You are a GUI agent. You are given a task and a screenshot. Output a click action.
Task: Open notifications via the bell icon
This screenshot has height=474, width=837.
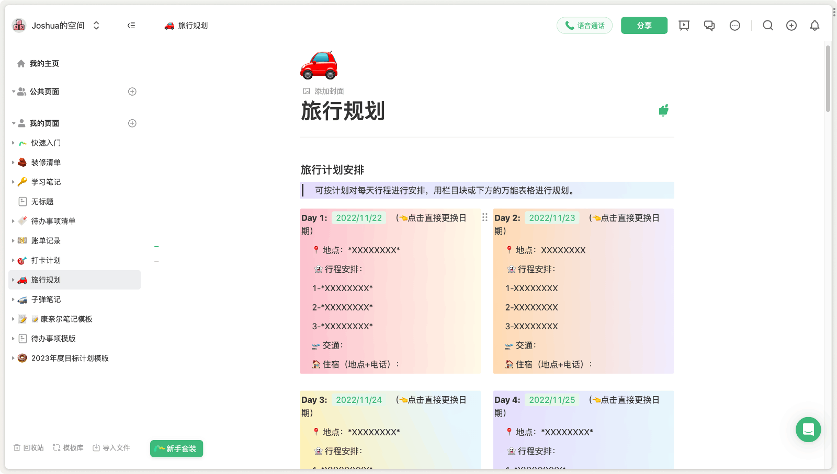[815, 25]
